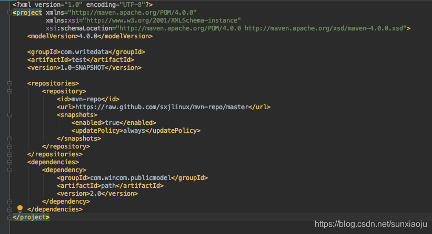This screenshot has width=432, height=234.
Task: Click groupId com.wincom.publicmodel line
Action: tap(132, 178)
